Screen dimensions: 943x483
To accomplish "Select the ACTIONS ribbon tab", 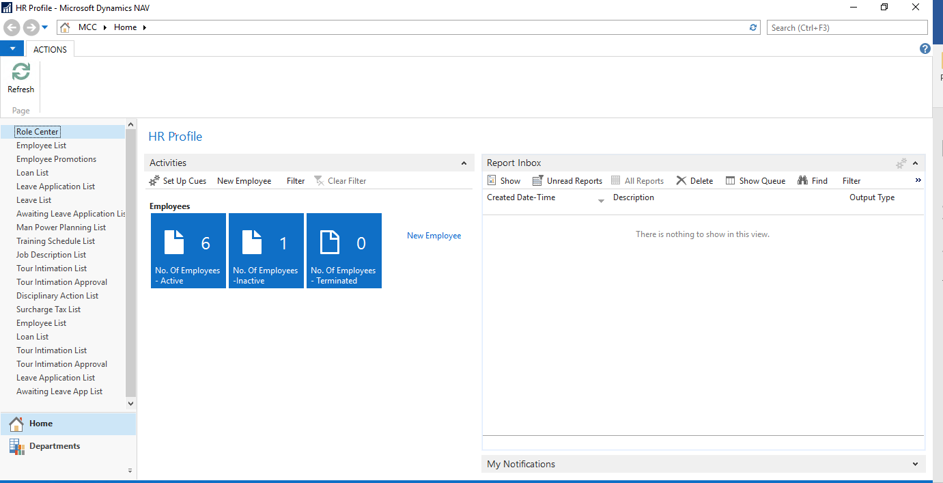I will coord(50,49).
